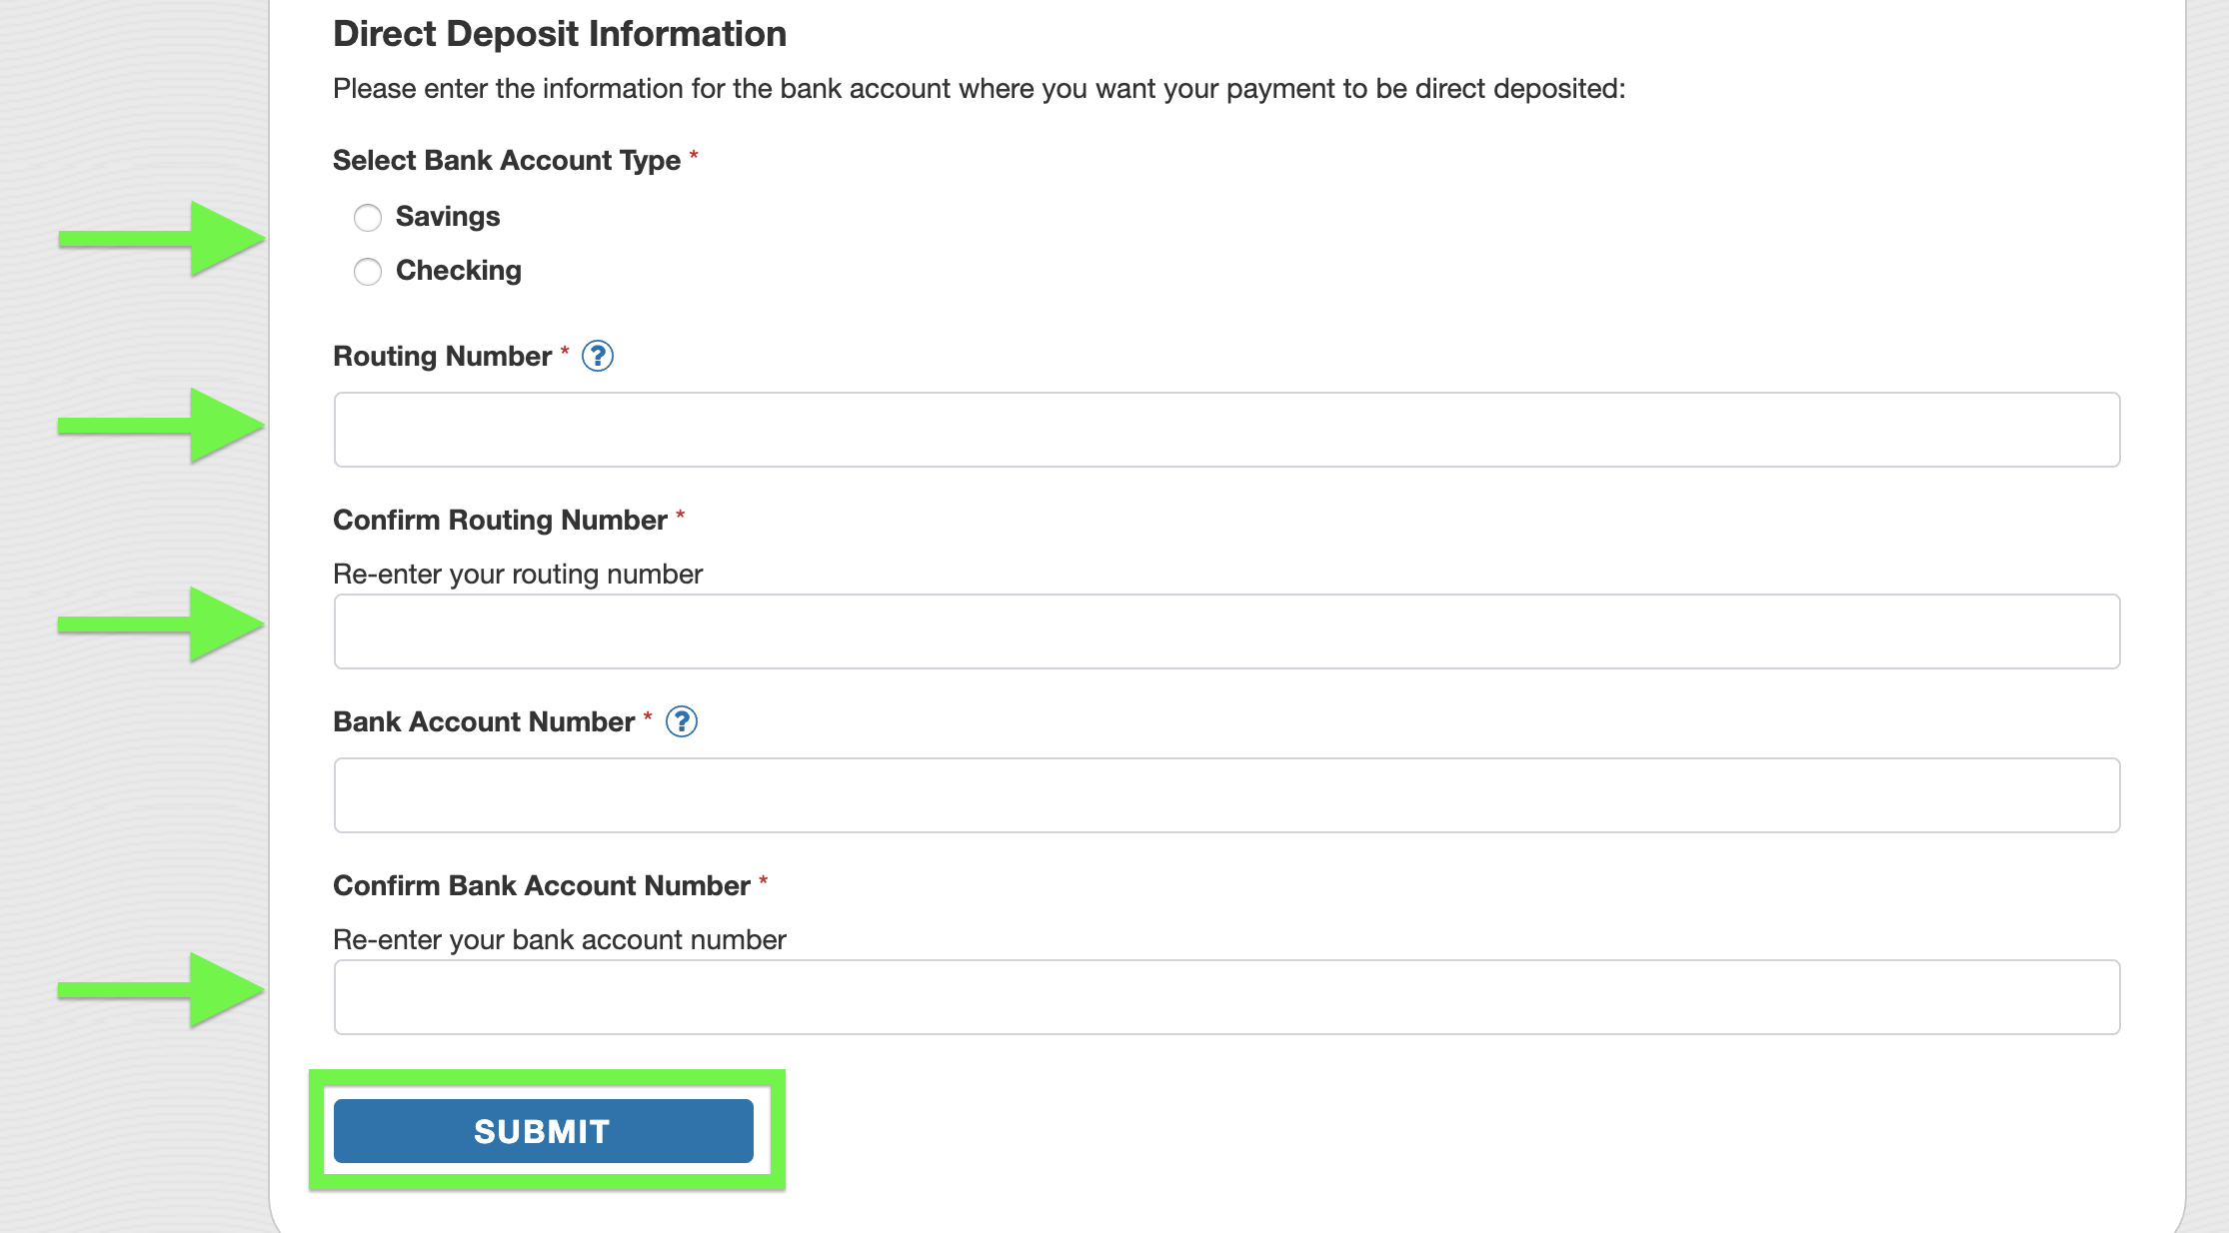Submit the direct deposit form
2229x1233 pixels.
[x=544, y=1130]
